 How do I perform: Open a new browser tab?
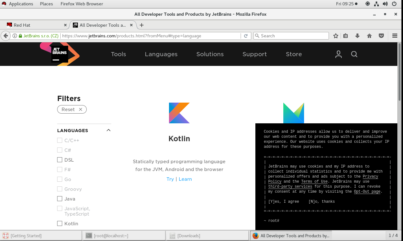[x=142, y=25]
